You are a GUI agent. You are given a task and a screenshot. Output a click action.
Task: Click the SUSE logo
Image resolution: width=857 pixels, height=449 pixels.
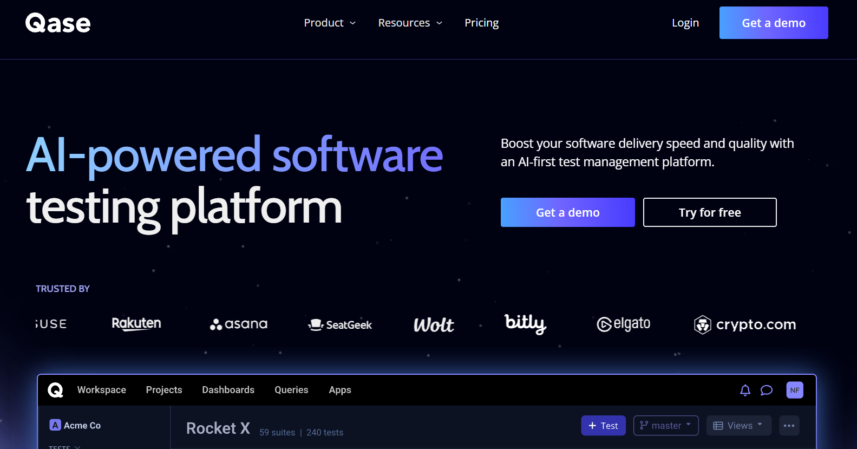(51, 324)
